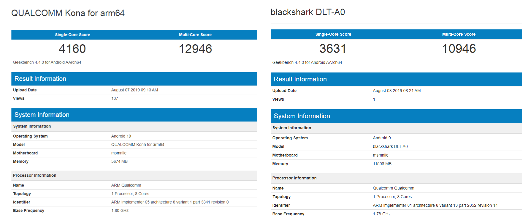Click identifier with implementer 81 text

pyautogui.click(x=435, y=205)
